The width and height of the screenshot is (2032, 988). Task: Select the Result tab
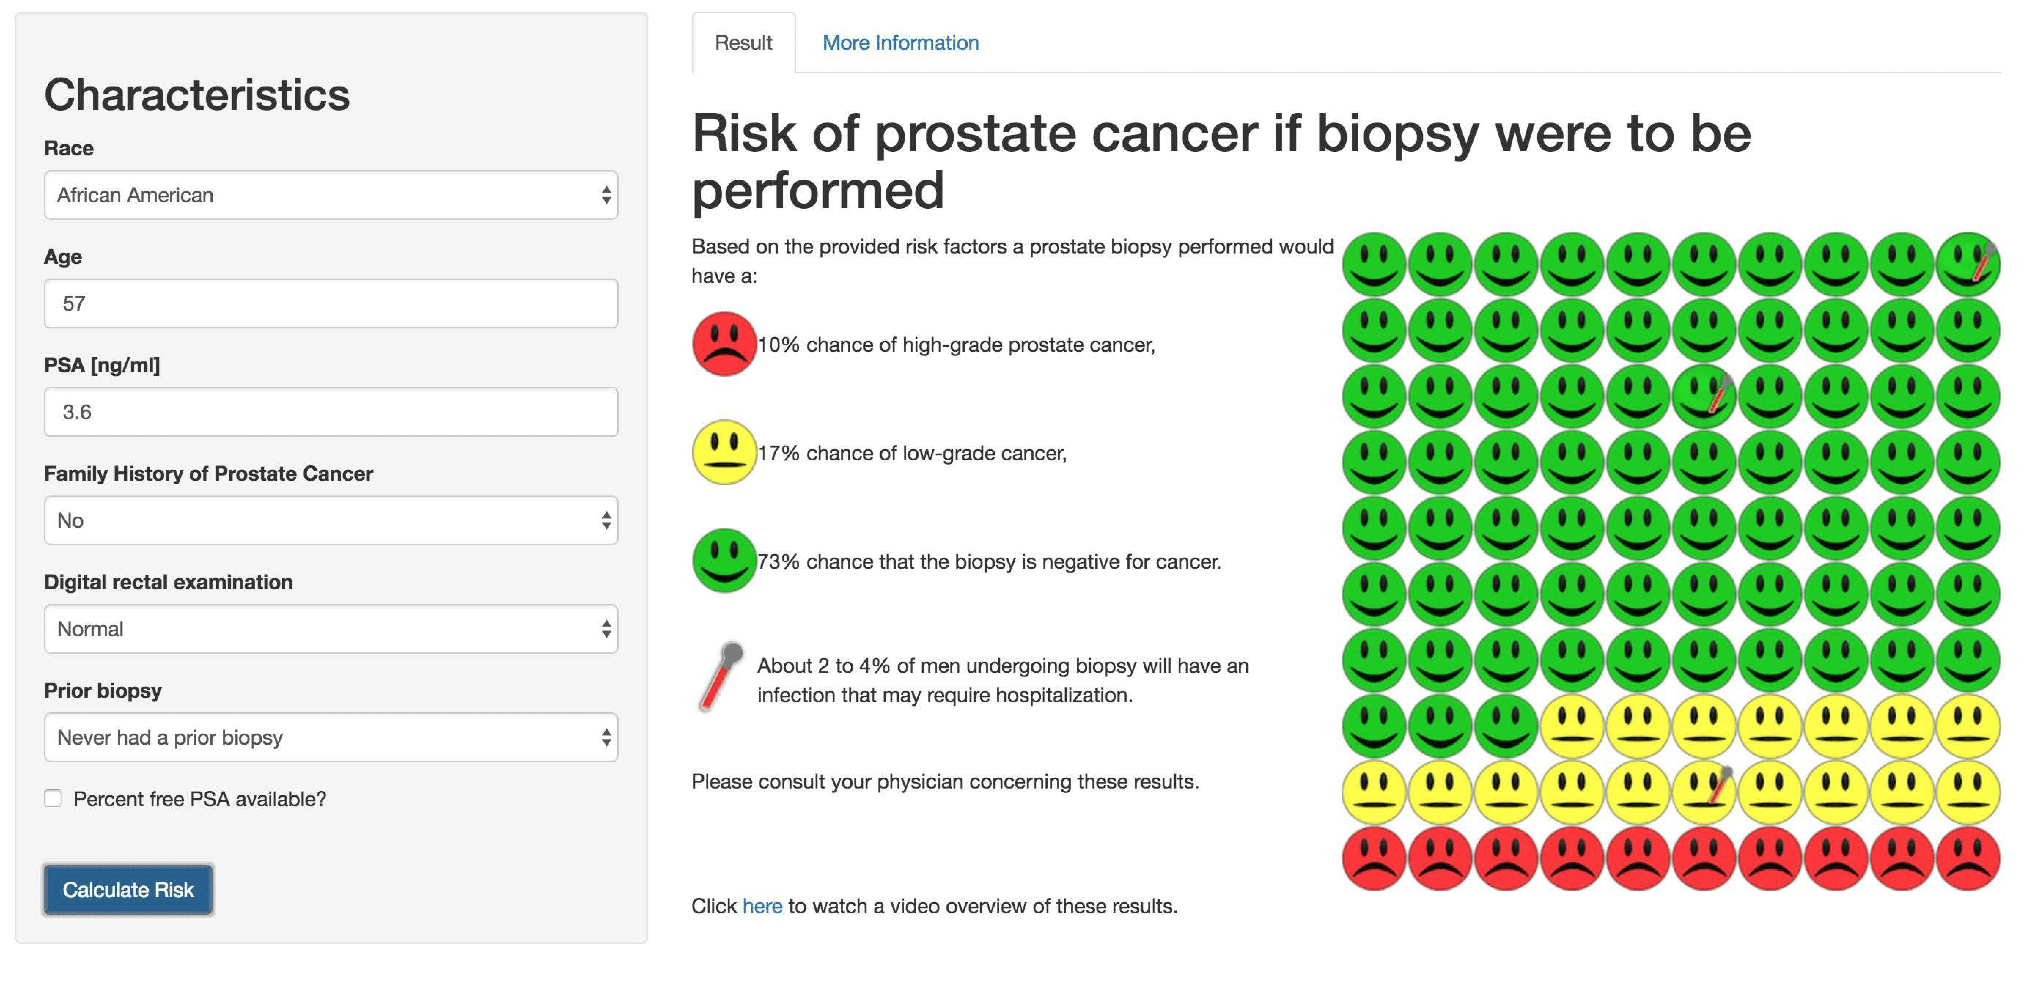[743, 42]
